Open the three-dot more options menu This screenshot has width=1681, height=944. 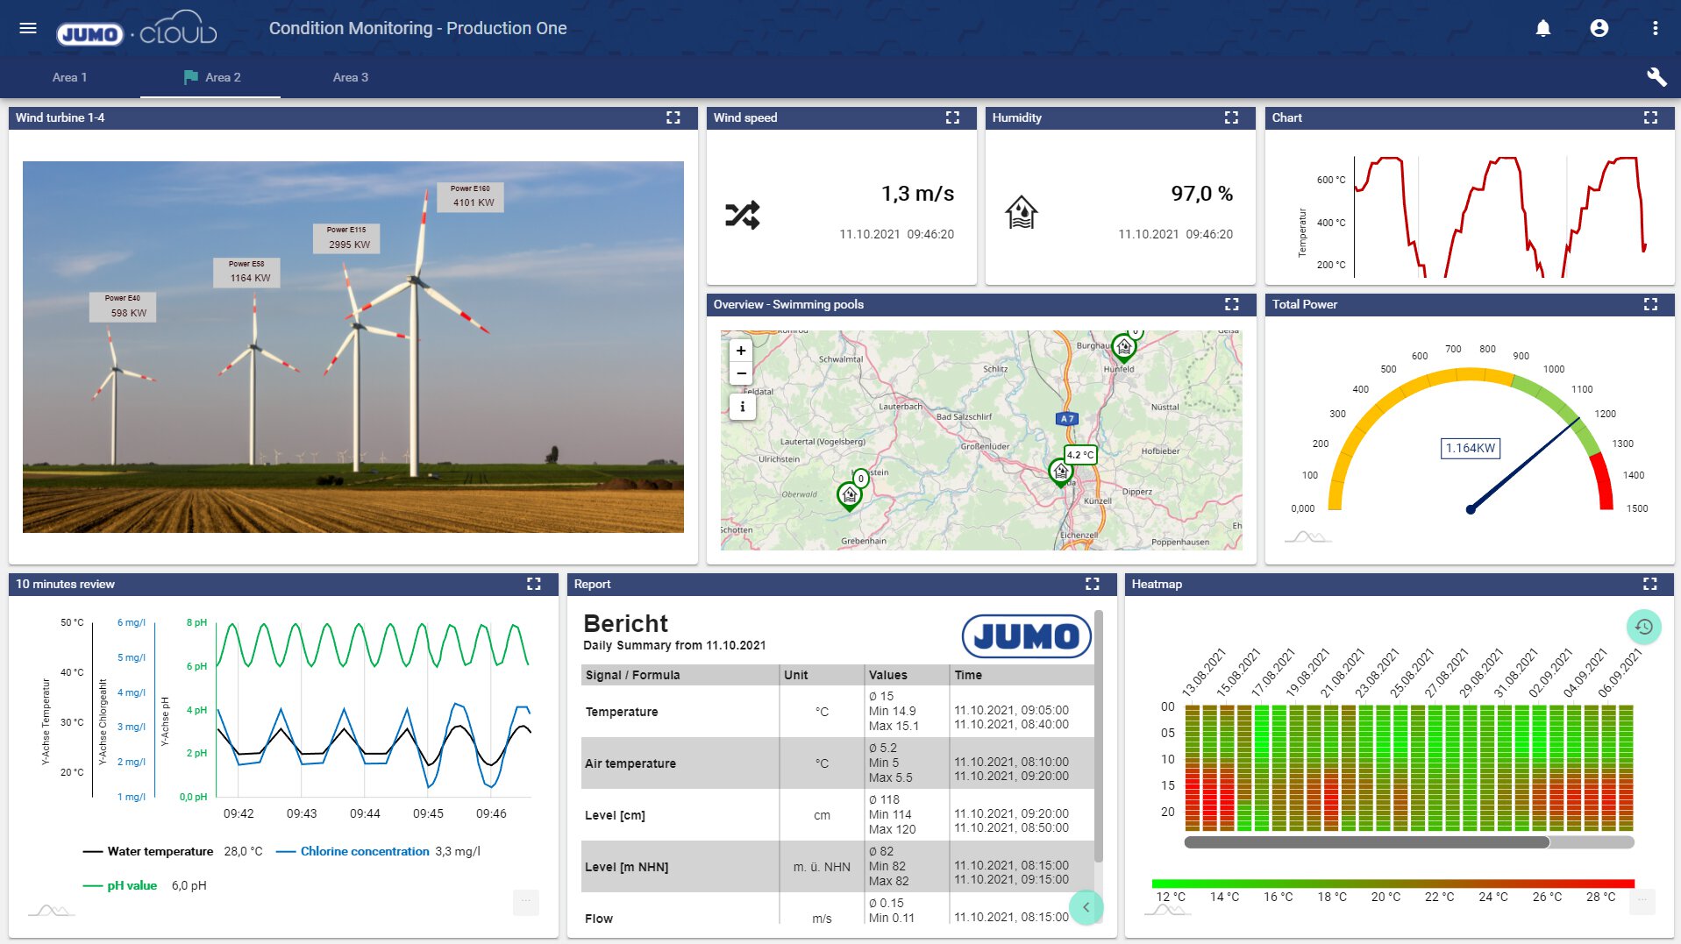tap(1655, 28)
